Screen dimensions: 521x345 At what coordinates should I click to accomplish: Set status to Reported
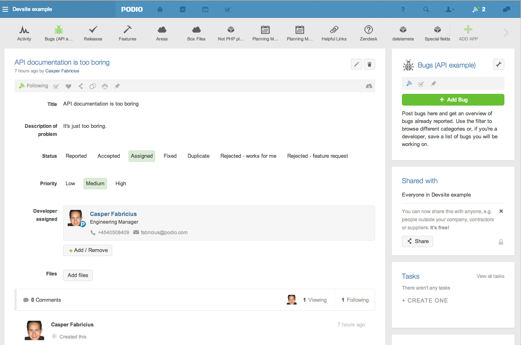(x=76, y=156)
